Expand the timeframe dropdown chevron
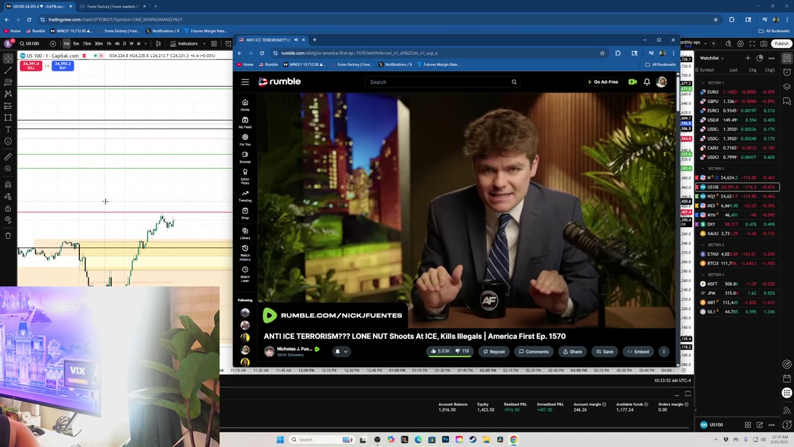This screenshot has width=794, height=447. (x=146, y=43)
